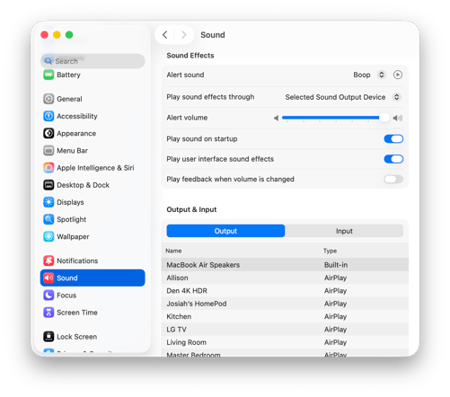450x397 pixels.
Task: Go back with the navigation arrow
Action: 165,35
